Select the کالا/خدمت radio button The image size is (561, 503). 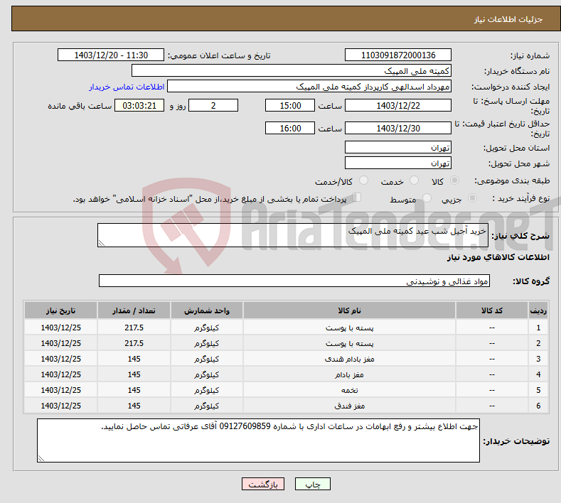363,180
